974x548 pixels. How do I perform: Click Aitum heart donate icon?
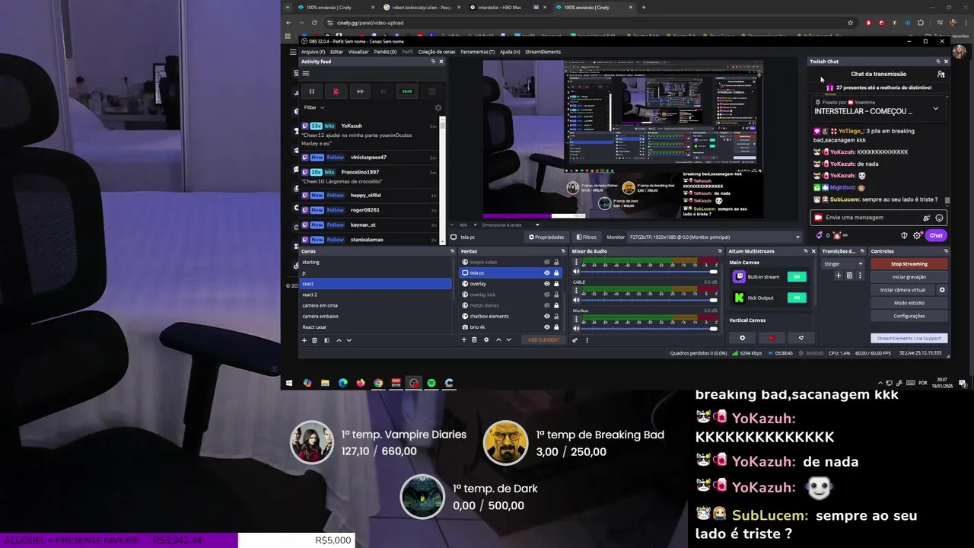(772, 338)
